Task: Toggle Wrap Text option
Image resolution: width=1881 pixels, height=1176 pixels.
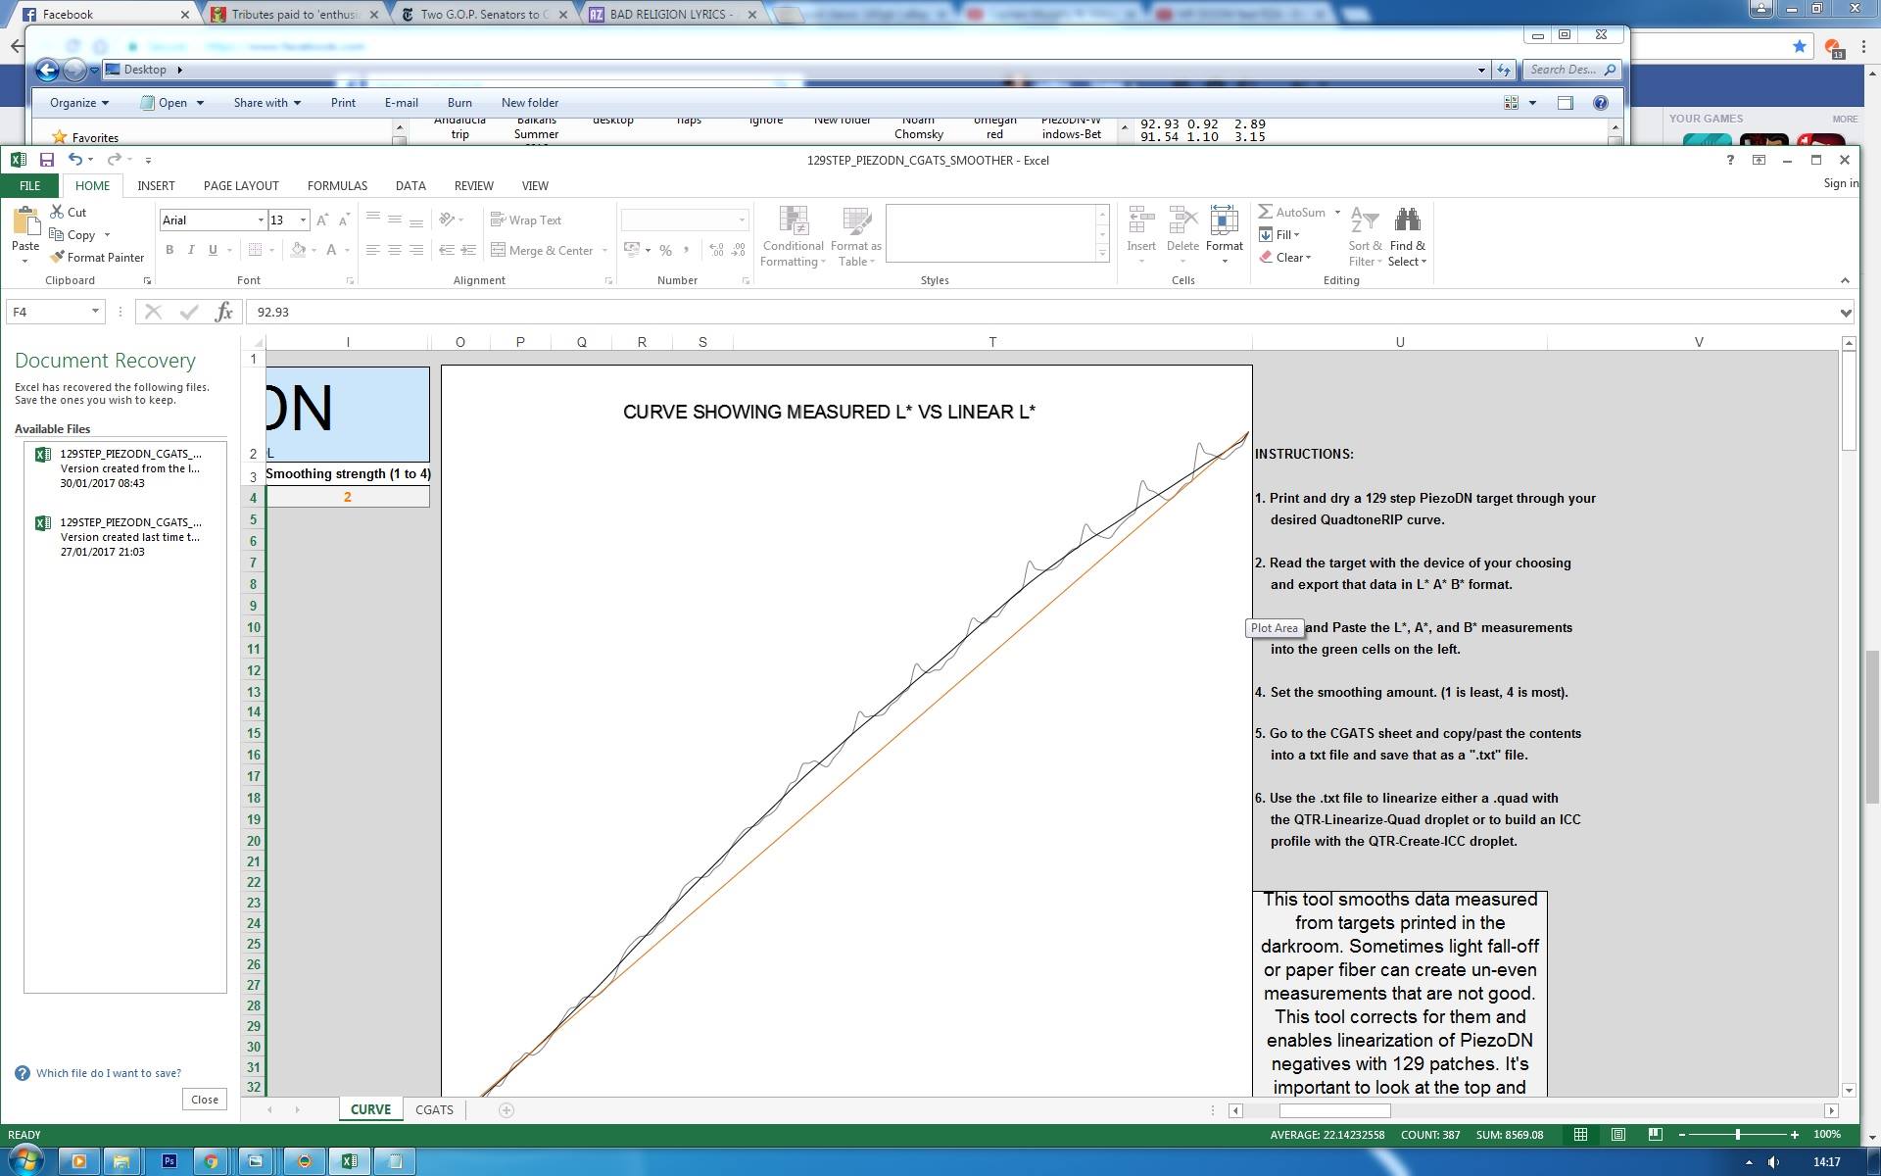Action: coord(526,220)
